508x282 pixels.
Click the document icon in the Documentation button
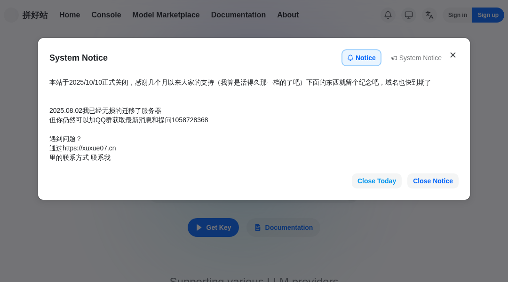[257, 227]
